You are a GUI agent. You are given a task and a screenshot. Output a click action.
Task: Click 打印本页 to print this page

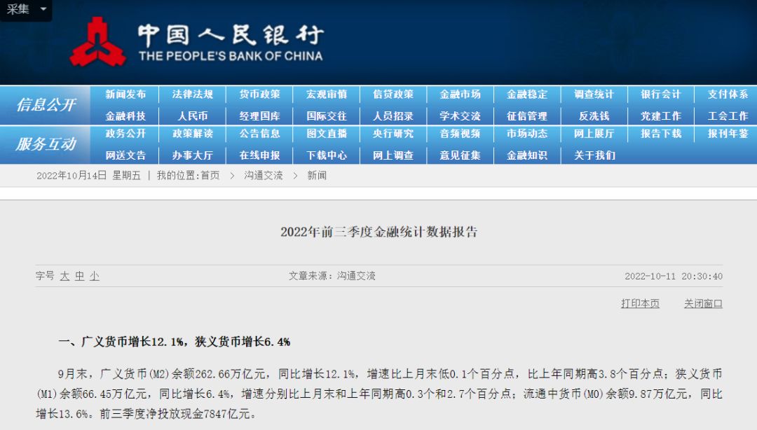click(x=641, y=302)
